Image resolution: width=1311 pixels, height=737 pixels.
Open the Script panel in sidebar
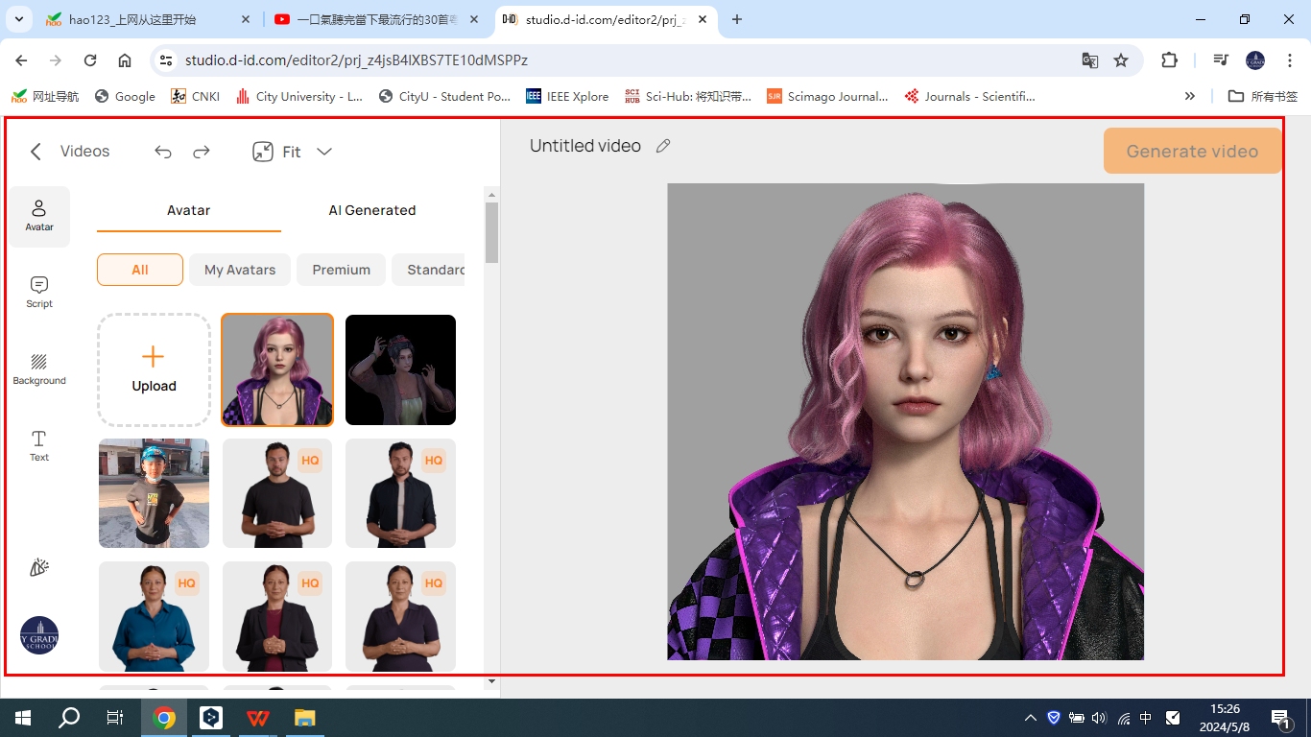[x=39, y=293]
